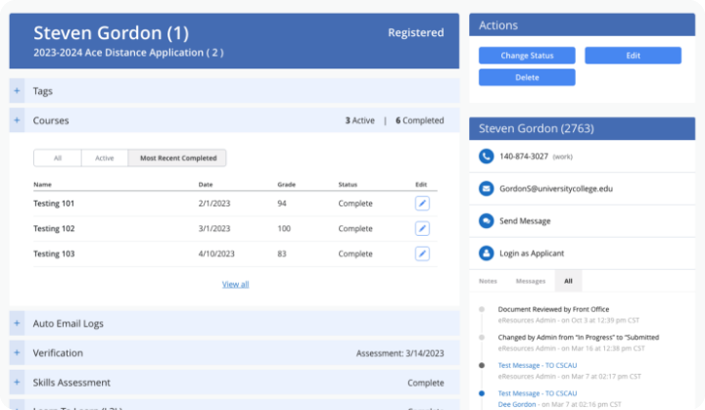
Task: Select the All activity tab
Action: click(568, 281)
